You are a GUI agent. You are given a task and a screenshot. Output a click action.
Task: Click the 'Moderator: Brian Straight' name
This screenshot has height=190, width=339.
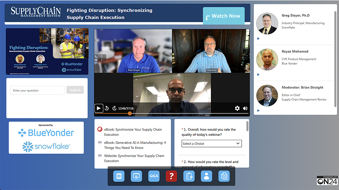click(x=302, y=87)
